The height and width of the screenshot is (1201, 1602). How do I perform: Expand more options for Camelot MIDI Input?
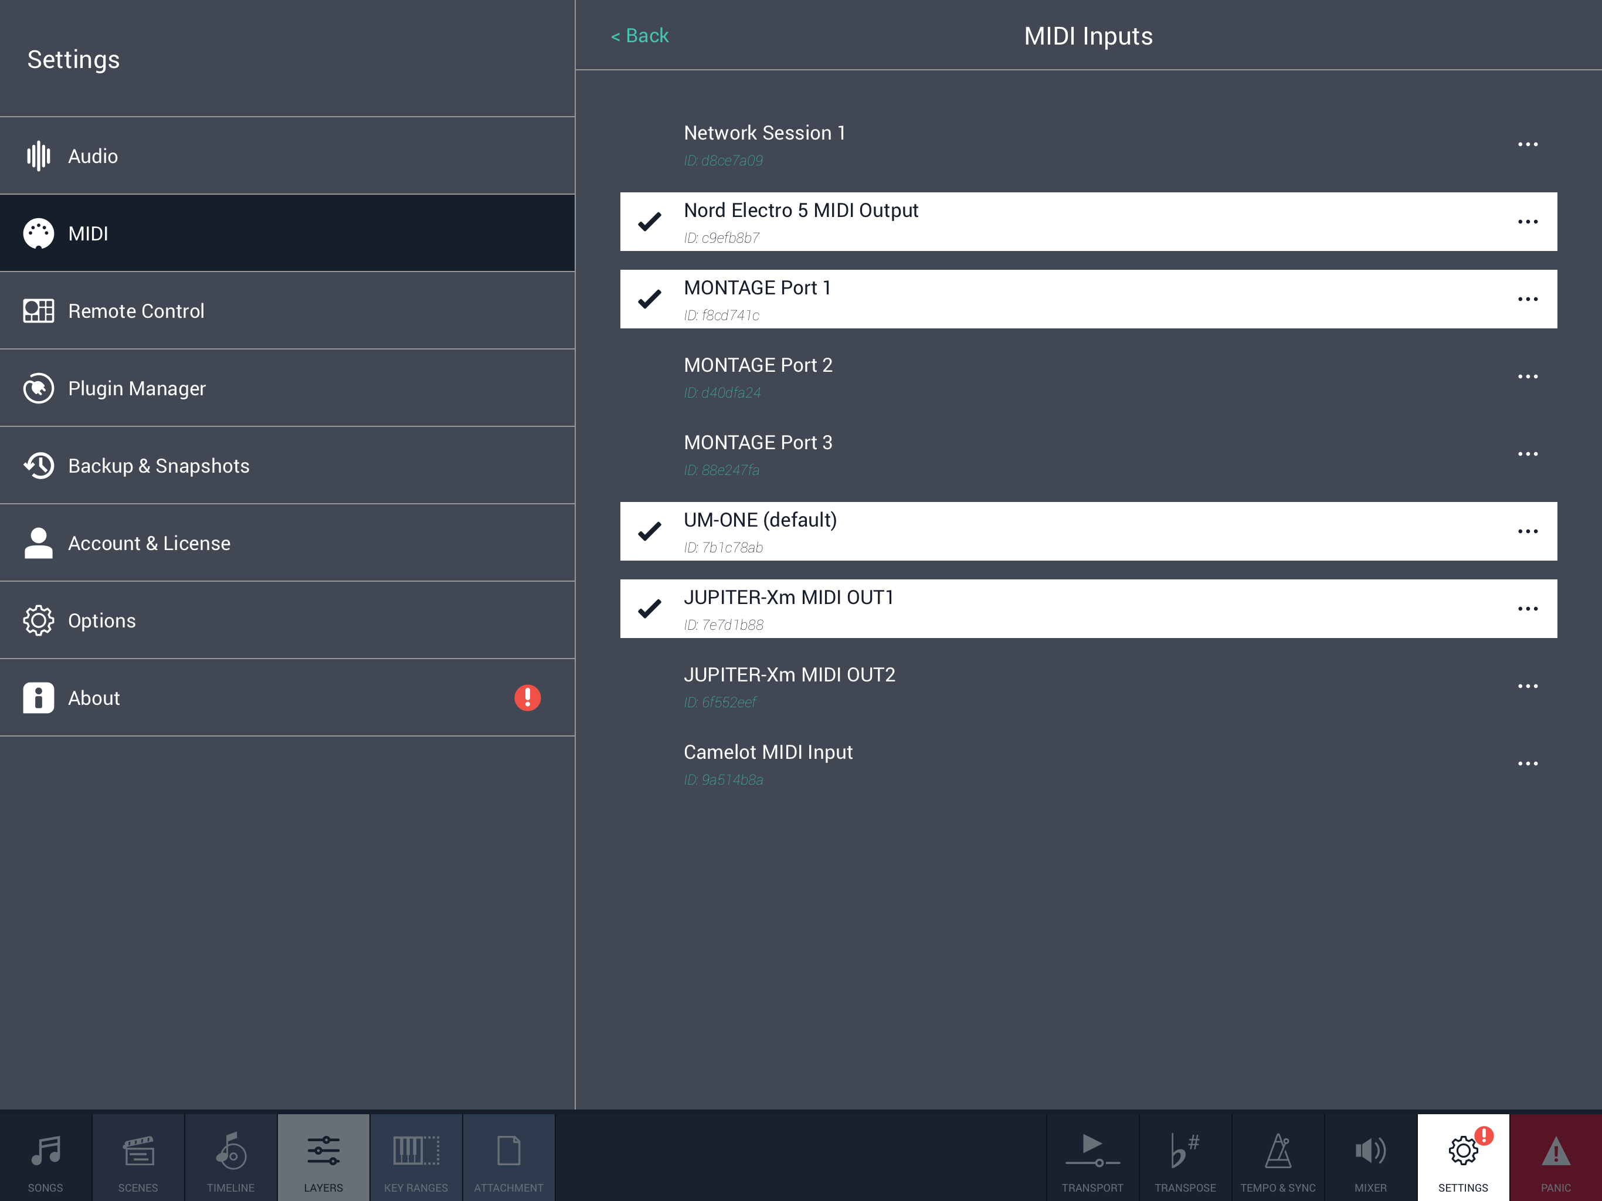pyautogui.click(x=1528, y=764)
